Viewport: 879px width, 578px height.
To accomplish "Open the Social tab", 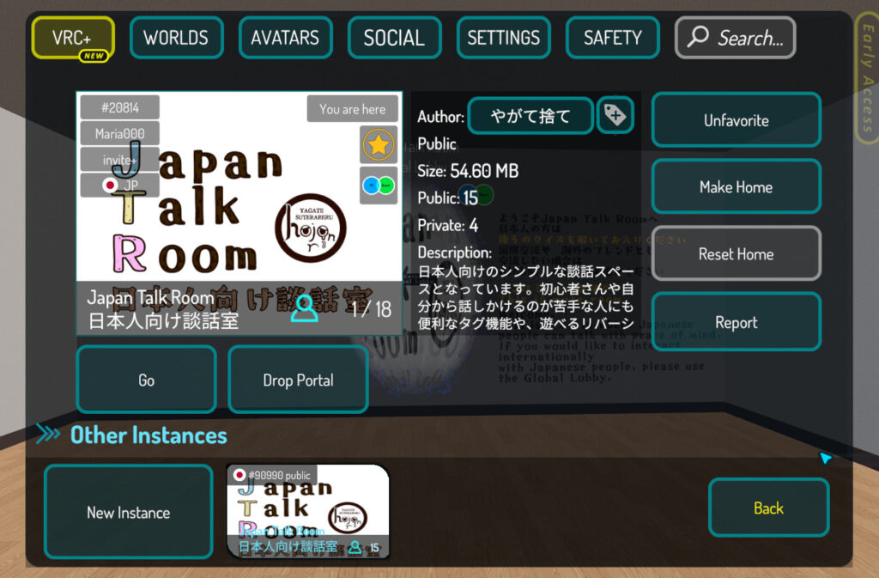I will (394, 38).
